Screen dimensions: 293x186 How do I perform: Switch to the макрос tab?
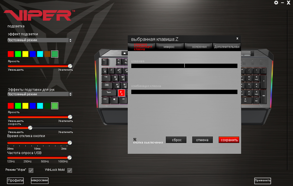click(x=170, y=47)
